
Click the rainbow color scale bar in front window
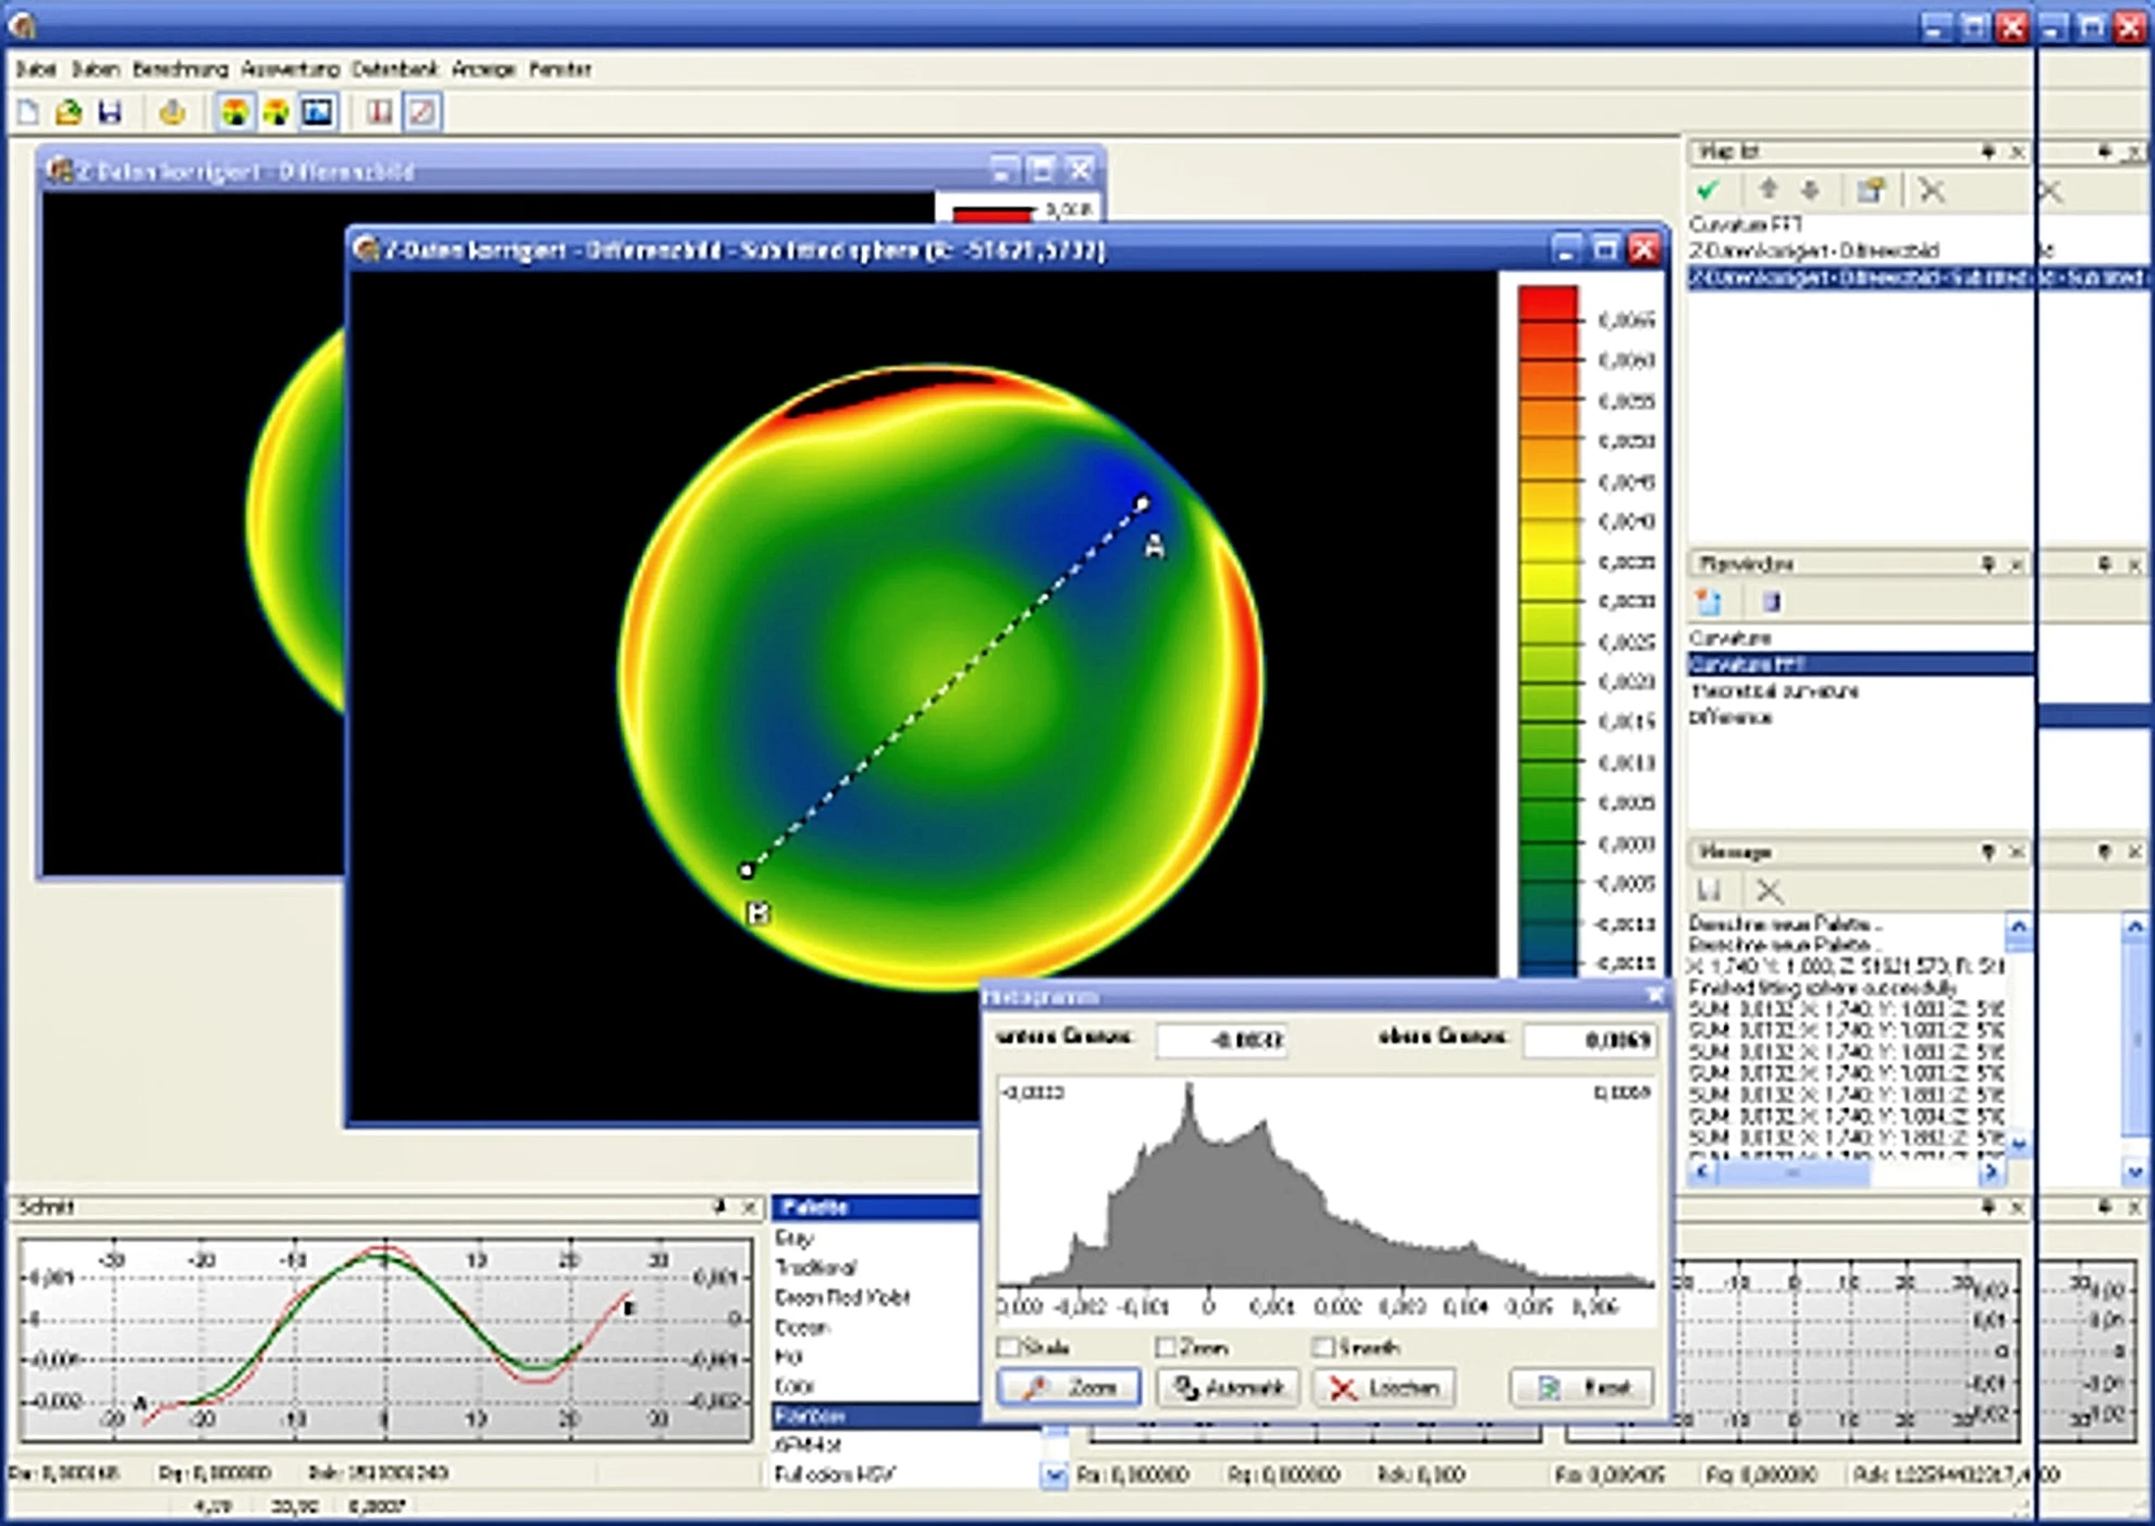(x=1548, y=631)
